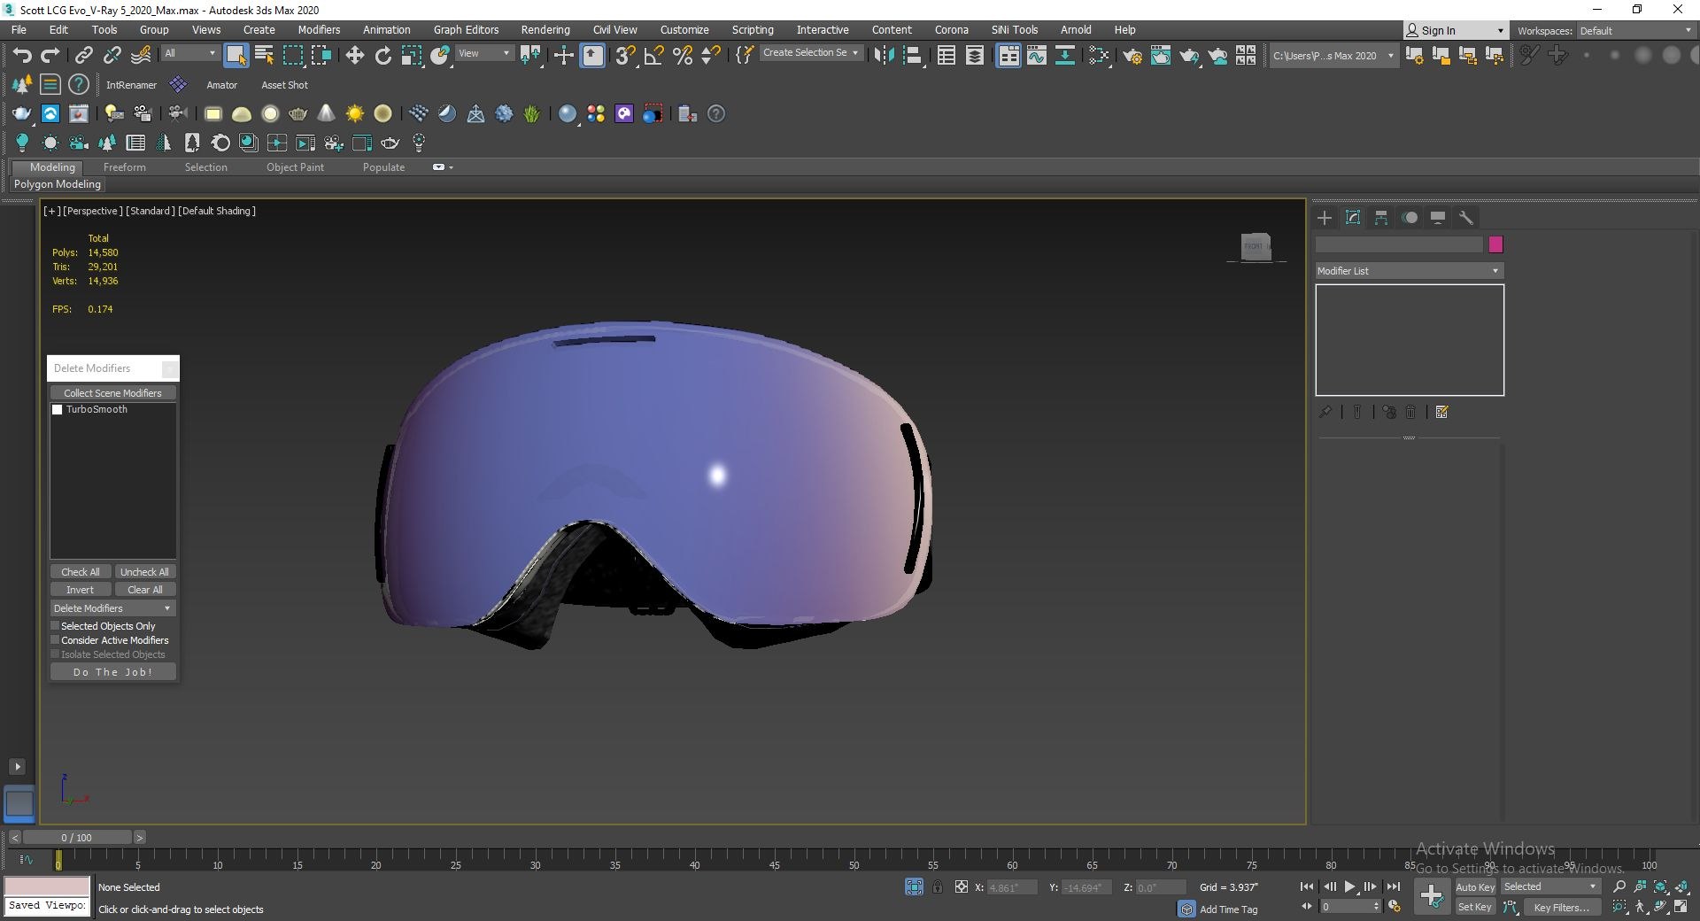Open the Hierarchy command panel tab
This screenshot has height=921, width=1700.
(1381, 218)
